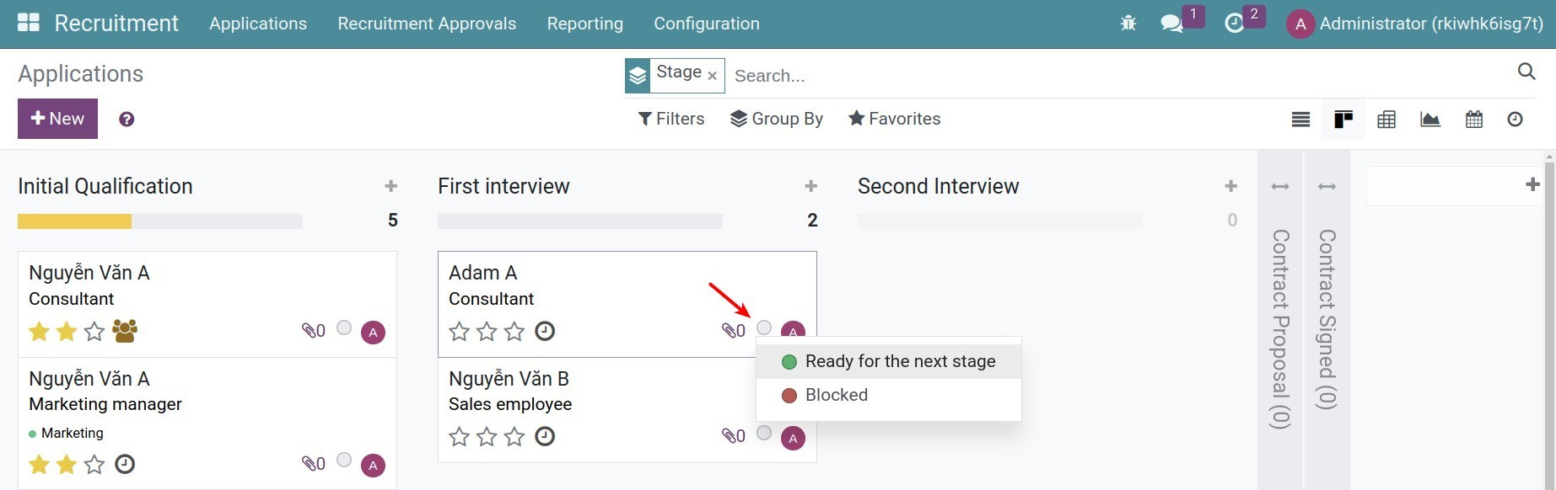Open the Configuration menu
The width and height of the screenshot is (1556, 490).
coord(706,24)
